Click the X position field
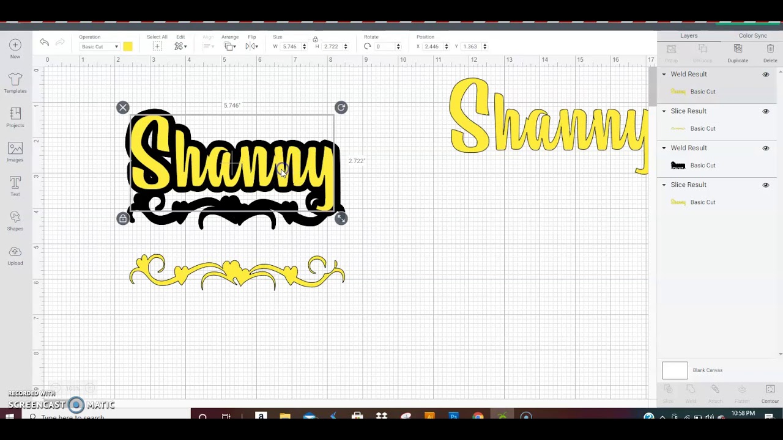The height and width of the screenshot is (440, 783). [x=432, y=46]
